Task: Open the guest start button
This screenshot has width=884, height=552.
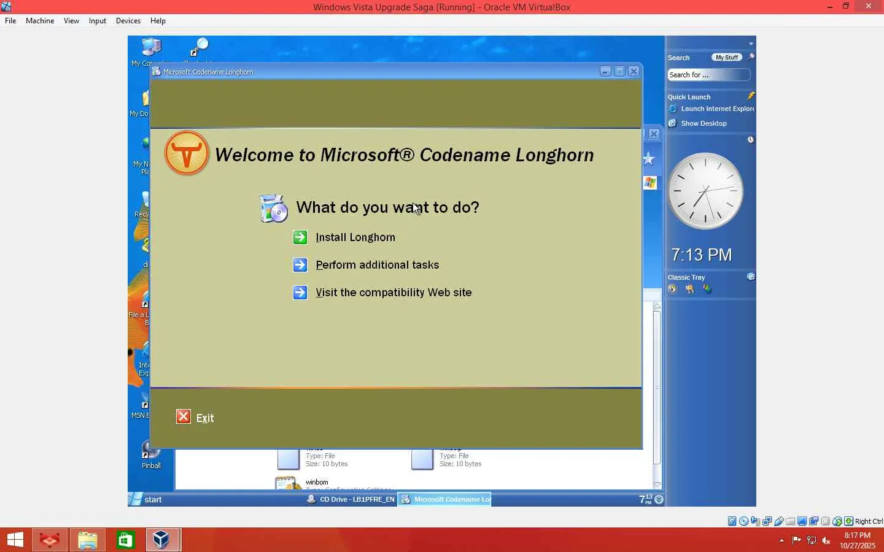Action: 146,499
